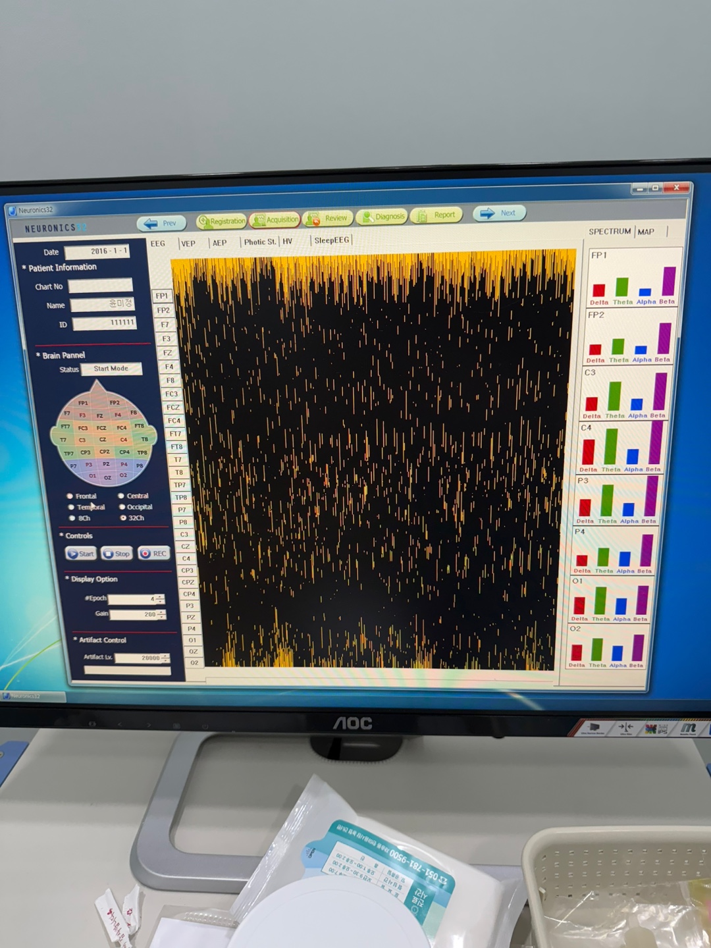The height and width of the screenshot is (948, 711).
Task: Click the C4 Theta spectrum bar
Action: (x=611, y=447)
